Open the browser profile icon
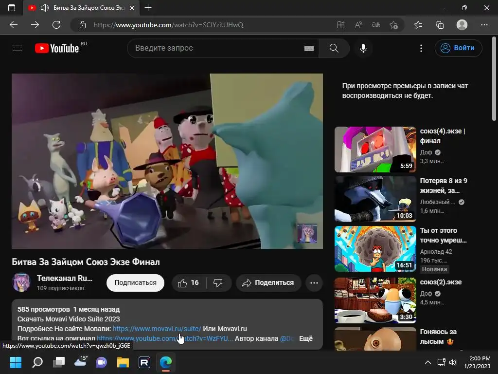The width and height of the screenshot is (498, 374). [x=462, y=25]
